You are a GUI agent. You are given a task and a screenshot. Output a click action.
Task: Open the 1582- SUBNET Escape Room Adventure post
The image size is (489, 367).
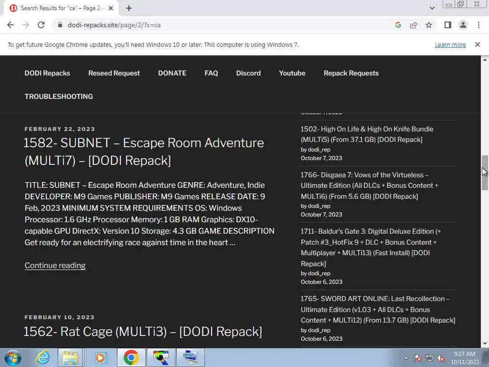tap(144, 151)
